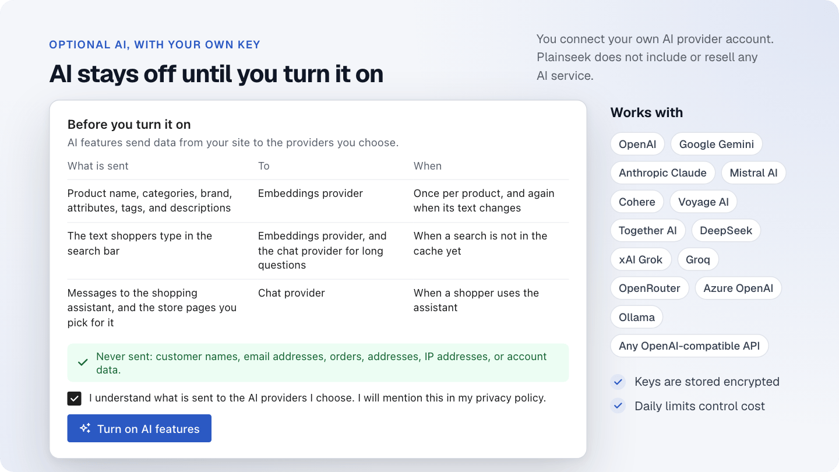Click the DeepSeek chip
This screenshot has width=839, height=472.
(726, 231)
